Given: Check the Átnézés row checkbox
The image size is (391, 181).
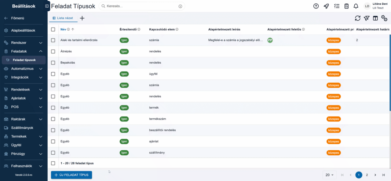Looking at the screenshot, I should point(53,51).
